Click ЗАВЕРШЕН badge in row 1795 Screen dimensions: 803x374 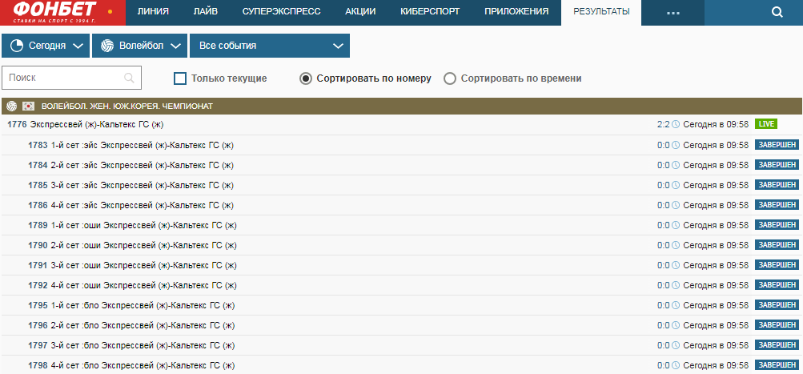777,305
